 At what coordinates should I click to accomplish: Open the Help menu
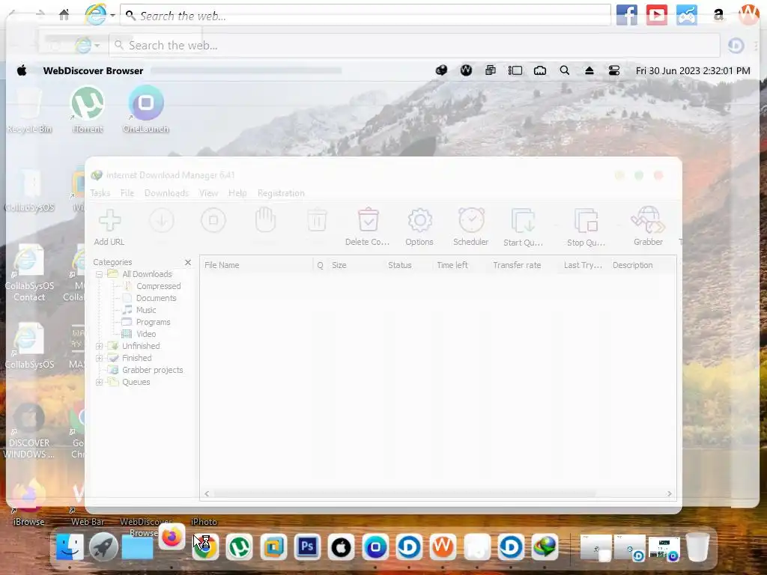pos(237,193)
